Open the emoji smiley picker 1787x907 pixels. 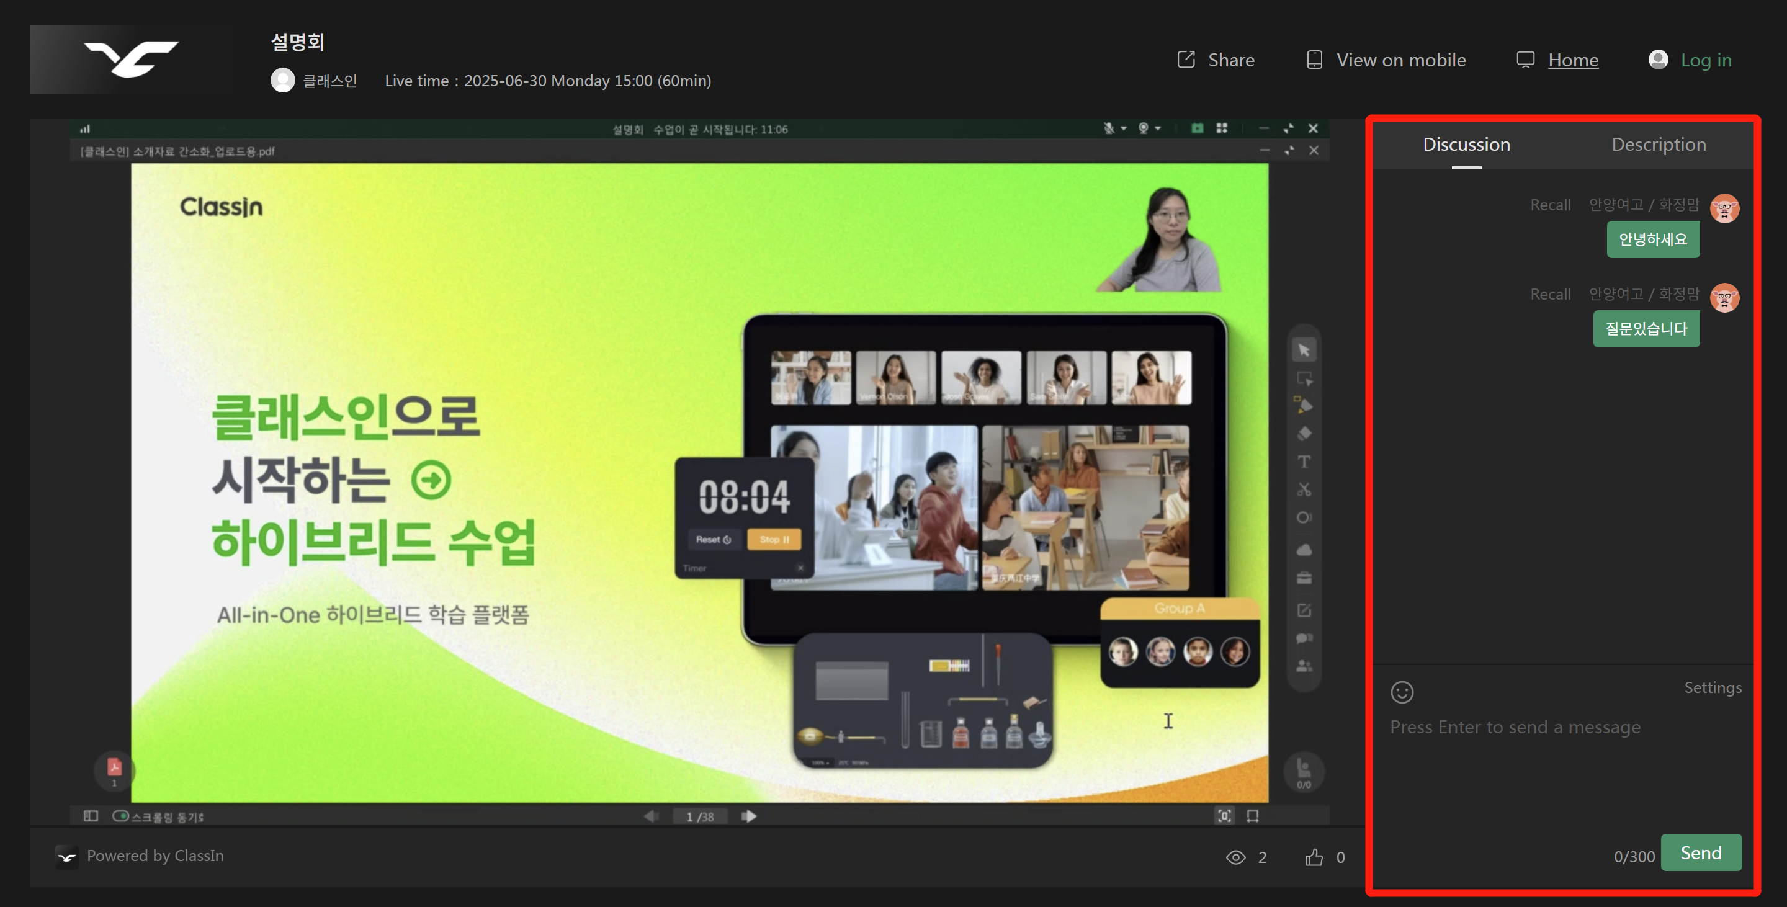pyautogui.click(x=1402, y=692)
